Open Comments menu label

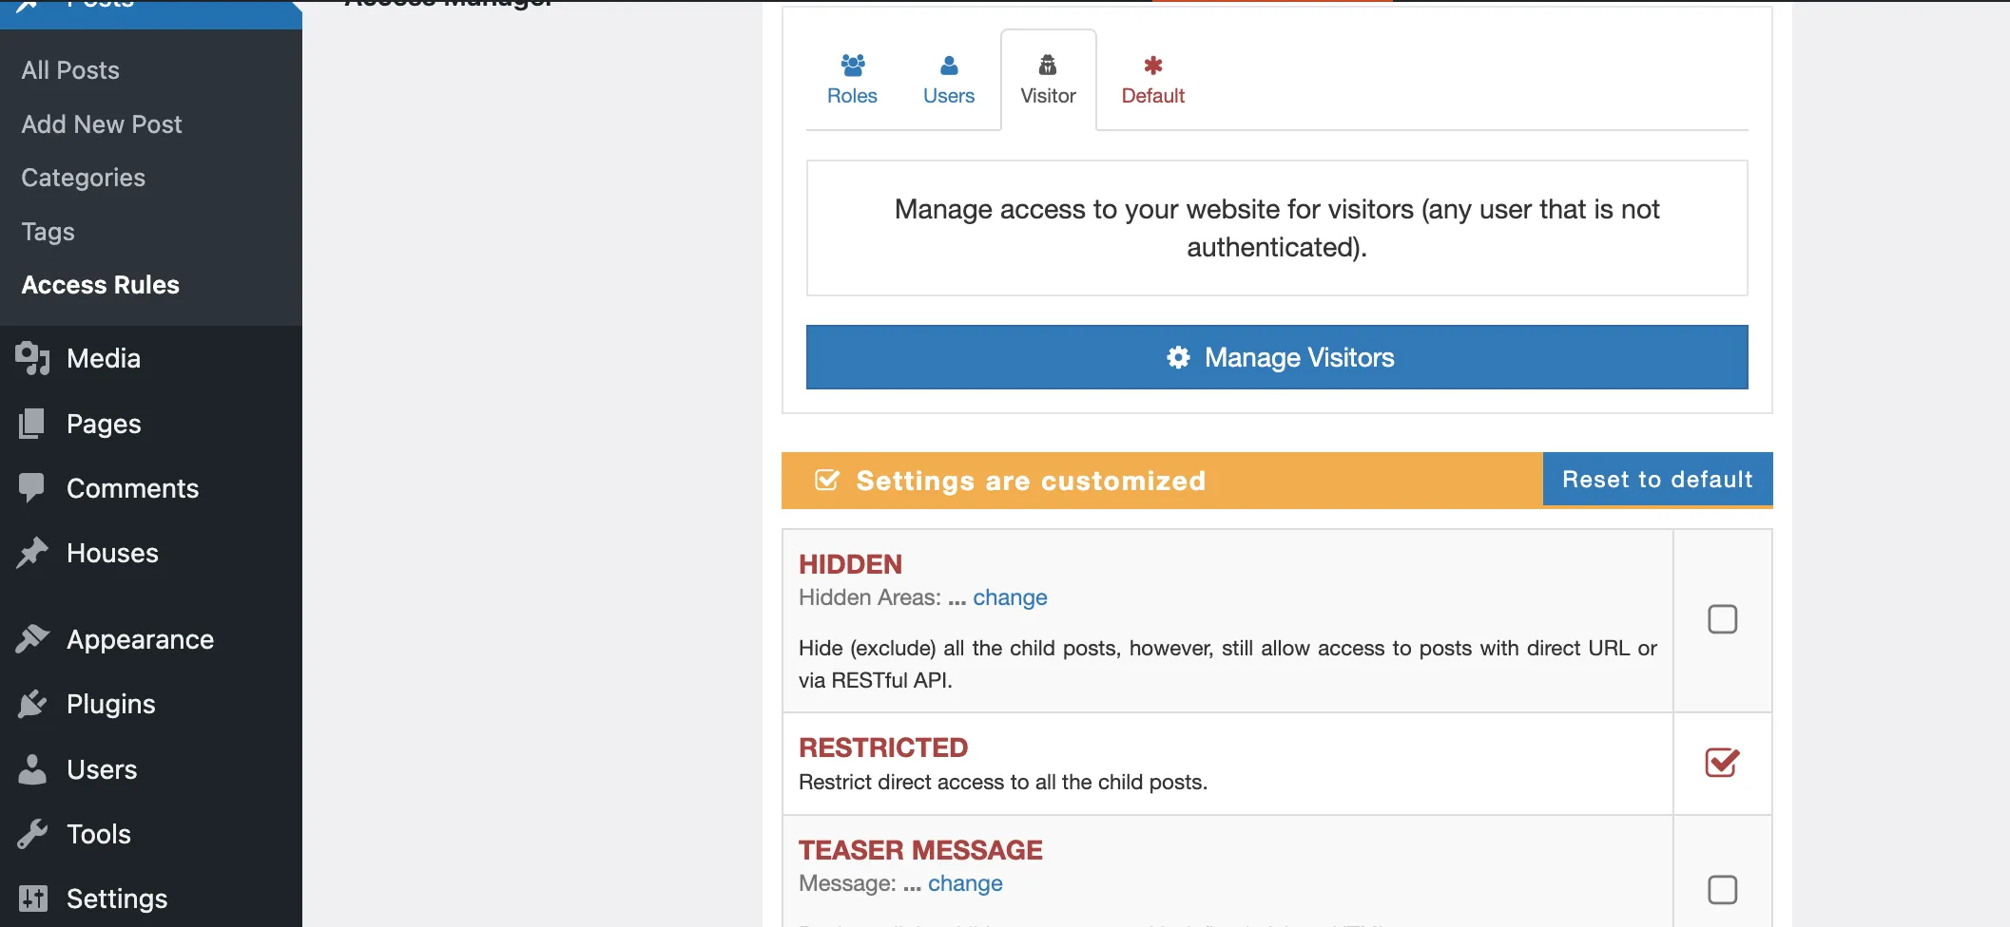[x=133, y=488]
